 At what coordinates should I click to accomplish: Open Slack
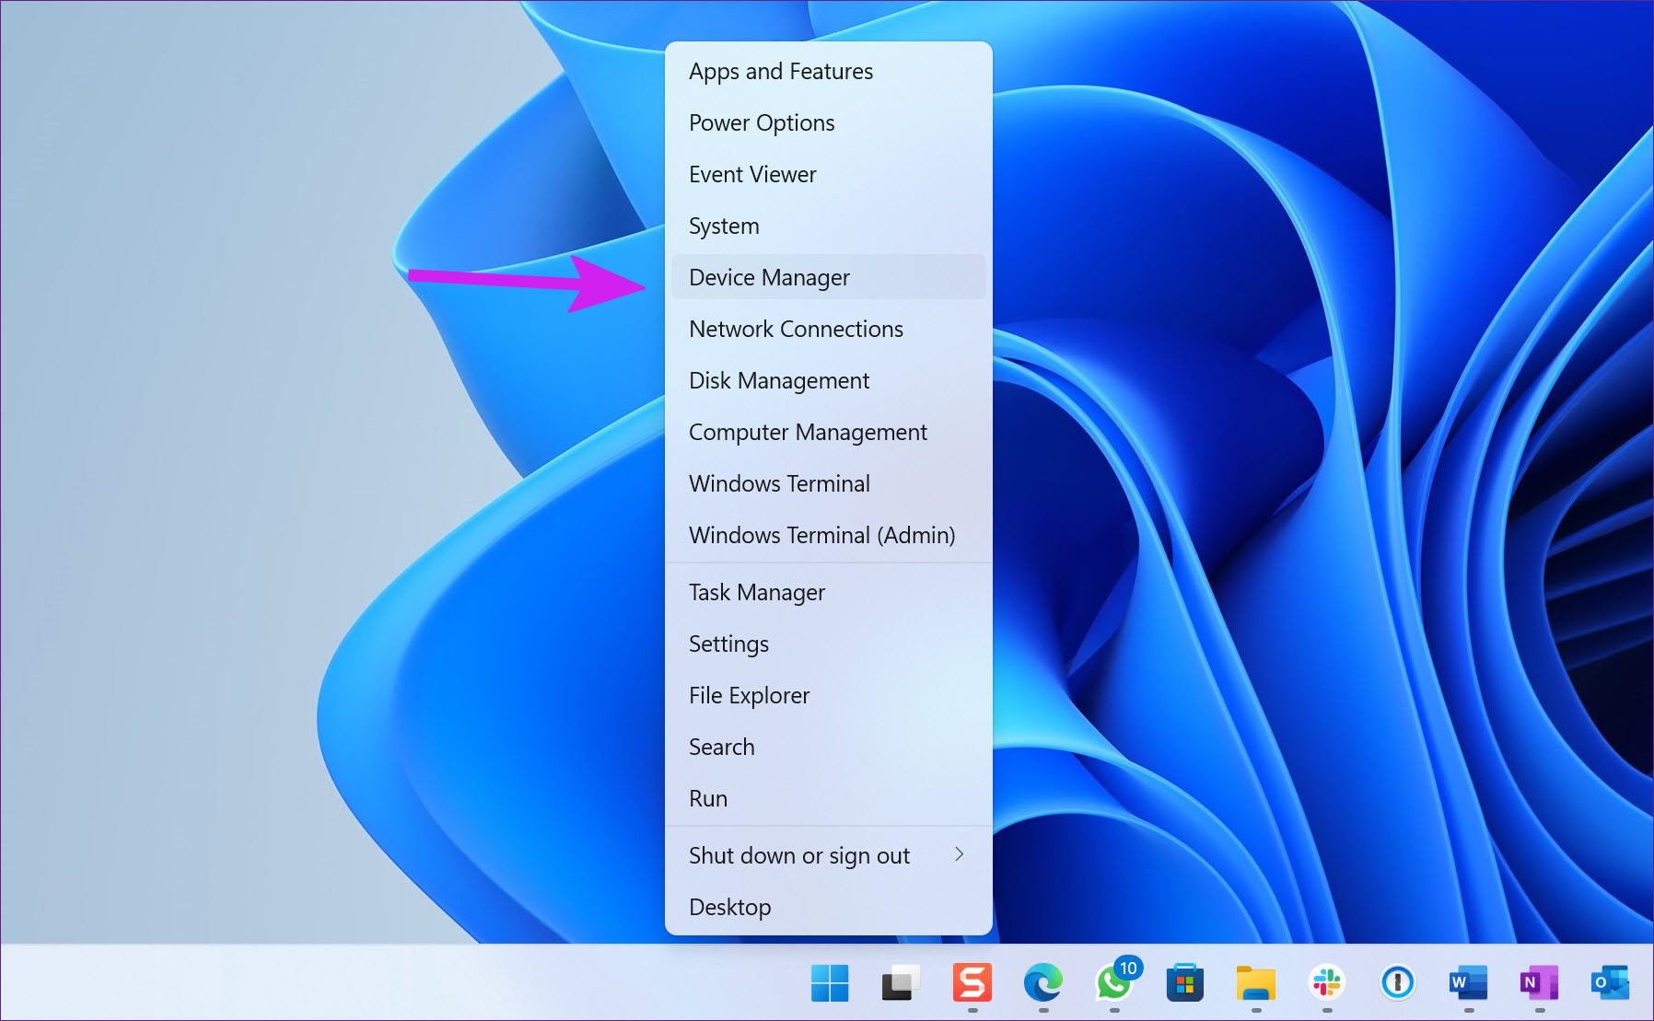pyautogui.click(x=1326, y=983)
